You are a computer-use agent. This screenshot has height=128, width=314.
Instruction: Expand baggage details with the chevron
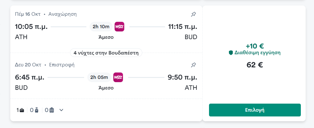coord(61,110)
